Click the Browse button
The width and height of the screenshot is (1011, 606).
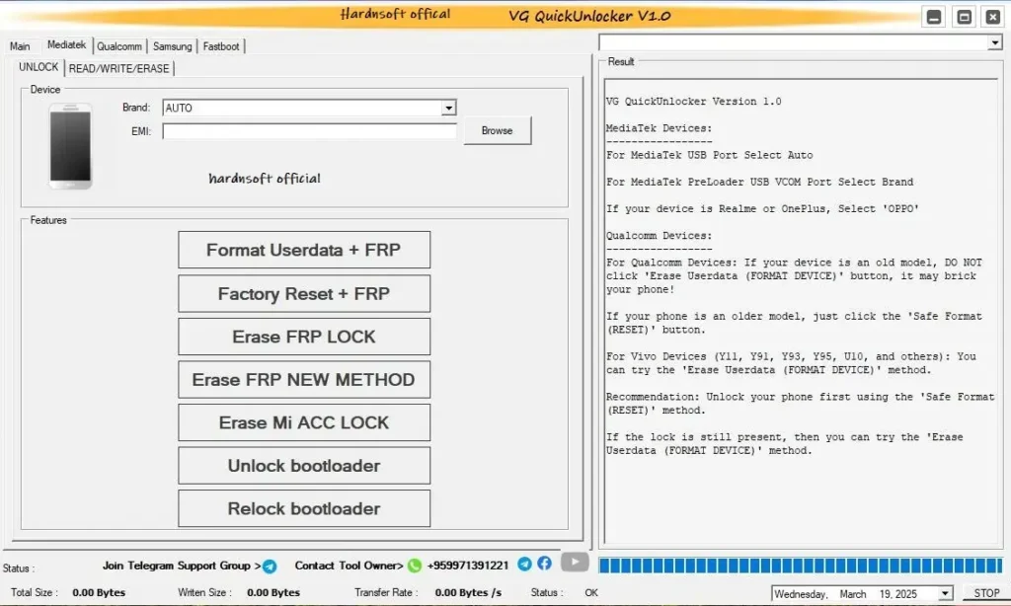pyautogui.click(x=498, y=131)
